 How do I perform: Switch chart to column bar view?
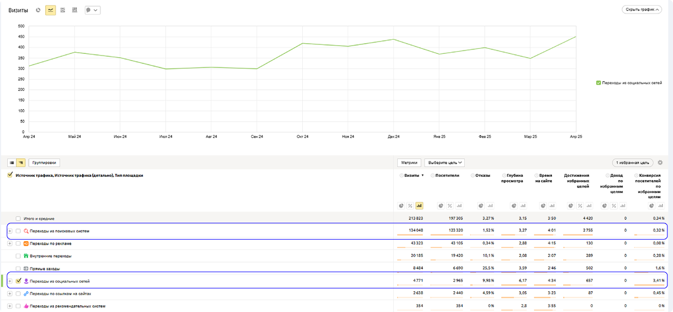[75, 10]
